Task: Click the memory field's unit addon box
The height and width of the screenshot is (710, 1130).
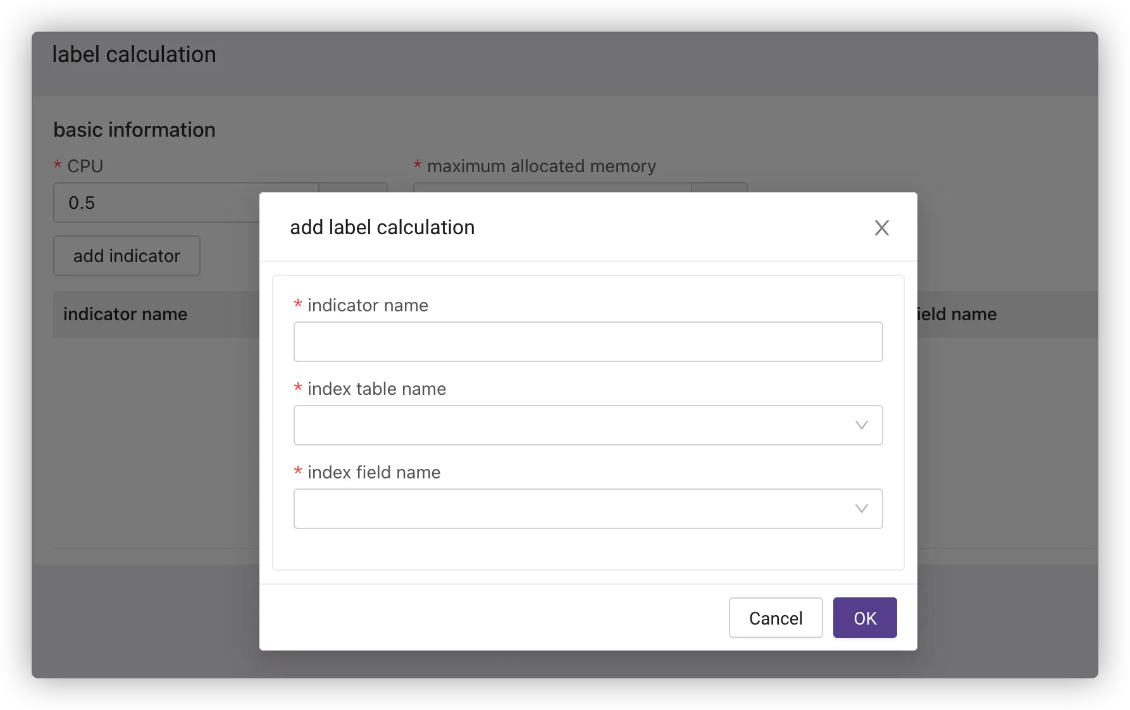Action: click(x=719, y=188)
